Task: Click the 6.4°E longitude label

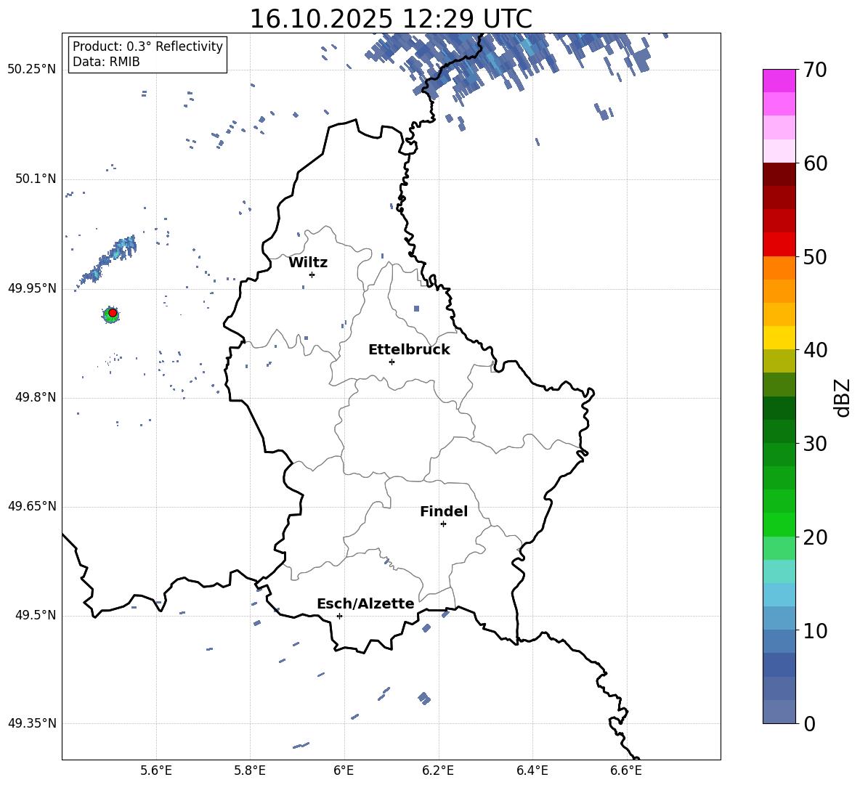Action: click(x=532, y=770)
